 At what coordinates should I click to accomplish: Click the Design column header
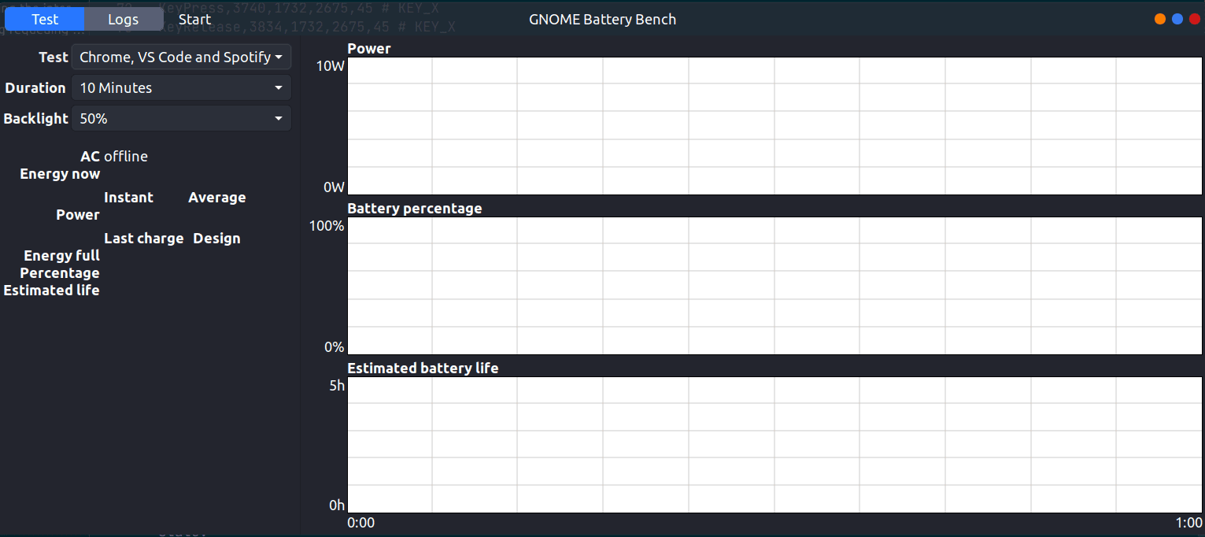point(216,238)
